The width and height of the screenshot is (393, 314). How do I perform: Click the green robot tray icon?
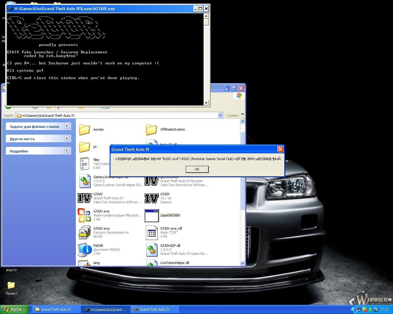370,310
